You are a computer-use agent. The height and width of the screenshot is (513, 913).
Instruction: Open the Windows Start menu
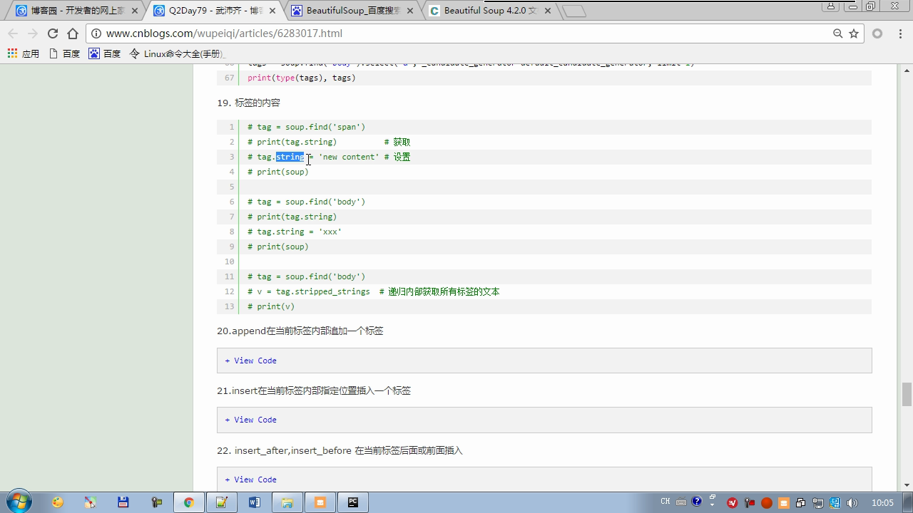click(19, 502)
